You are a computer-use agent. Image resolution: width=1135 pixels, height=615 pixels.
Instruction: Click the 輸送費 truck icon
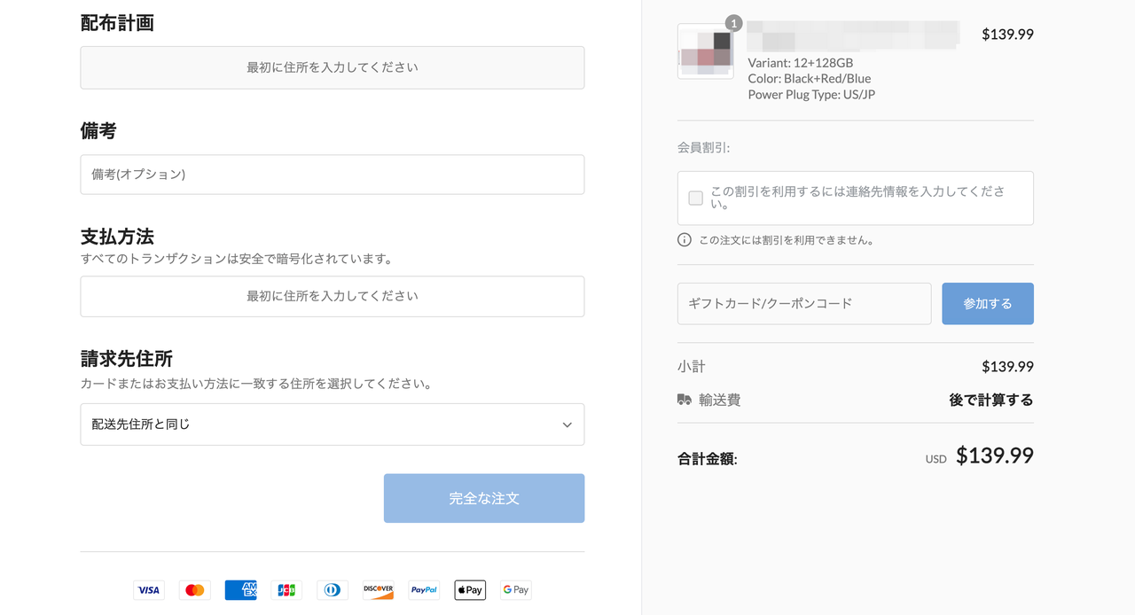coord(683,399)
